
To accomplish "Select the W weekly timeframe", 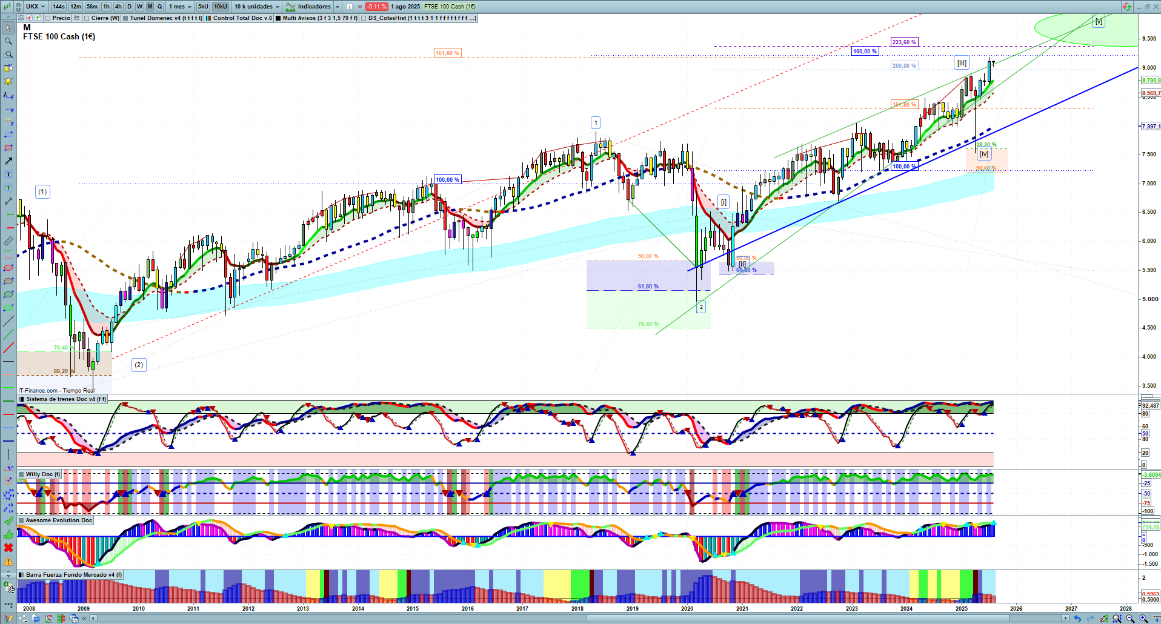I will pyautogui.click(x=139, y=7).
